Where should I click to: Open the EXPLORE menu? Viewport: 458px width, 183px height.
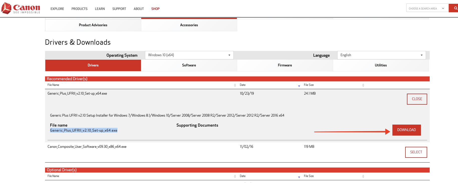coord(57,9)
